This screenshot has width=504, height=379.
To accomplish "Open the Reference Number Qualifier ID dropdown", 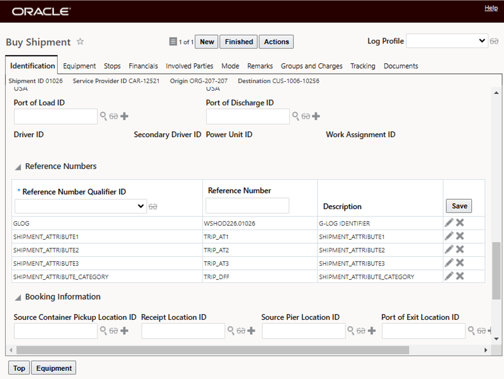I will (x=141, y=206).
